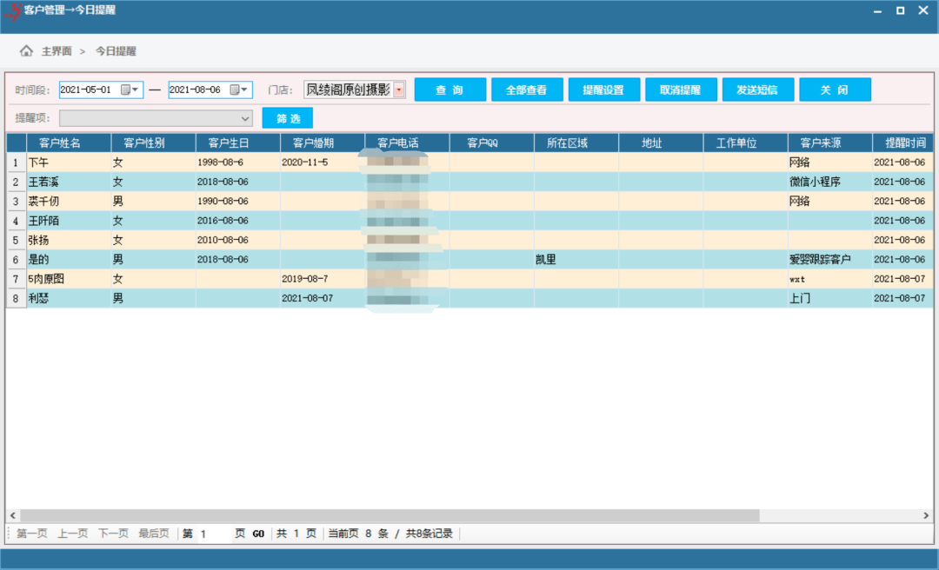The height and width of the screenshot is (570, 939).
Task: Click wedding date cell 2019-08-7
Action: coord(323,279)
